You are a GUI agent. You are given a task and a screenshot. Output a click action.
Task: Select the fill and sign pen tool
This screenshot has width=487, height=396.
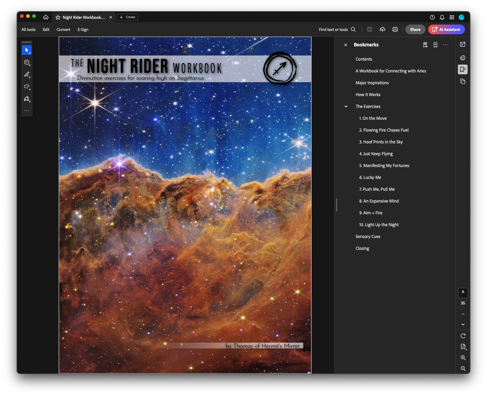pyautogui.click(x=27, y=99)
